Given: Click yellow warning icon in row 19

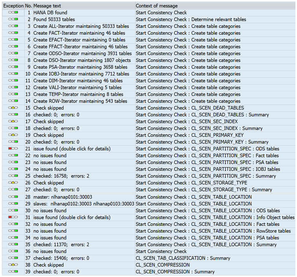Looking at the screenshot, I should [x=13, y=135].
